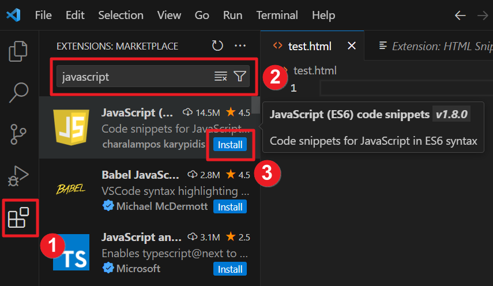
Task: Place cursor in editor line 1
Action: point(407,88)
